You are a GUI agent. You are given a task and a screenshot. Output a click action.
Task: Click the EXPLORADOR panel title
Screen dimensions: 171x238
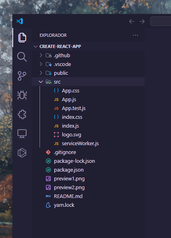[x=53, y=35]
